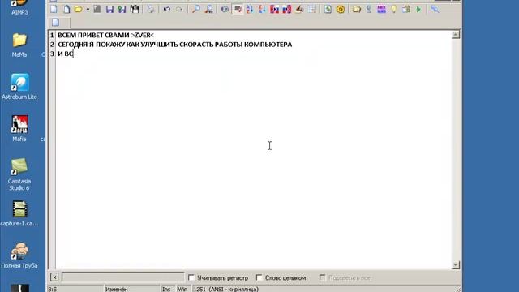Click the second red-blue toolbar icon
519x292 pixels.
286,9
